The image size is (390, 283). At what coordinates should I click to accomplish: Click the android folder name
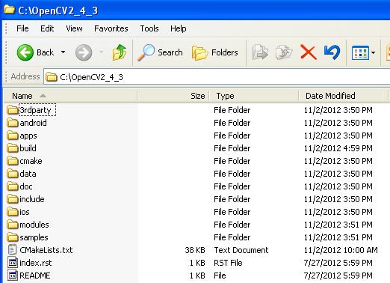[33, 123]
